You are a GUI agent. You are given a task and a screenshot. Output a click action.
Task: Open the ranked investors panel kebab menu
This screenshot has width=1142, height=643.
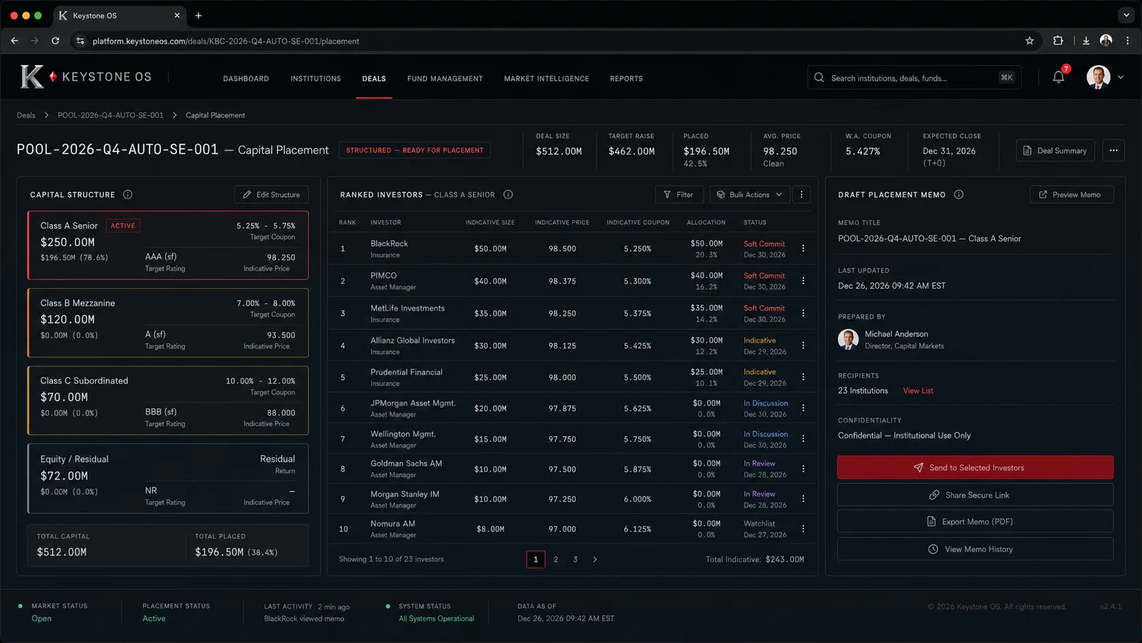(802, 195)
